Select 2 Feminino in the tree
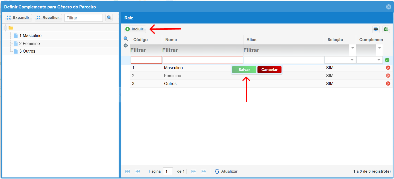Image resolution: width=394 pixels, height=179 pixels. click(29, 43)
